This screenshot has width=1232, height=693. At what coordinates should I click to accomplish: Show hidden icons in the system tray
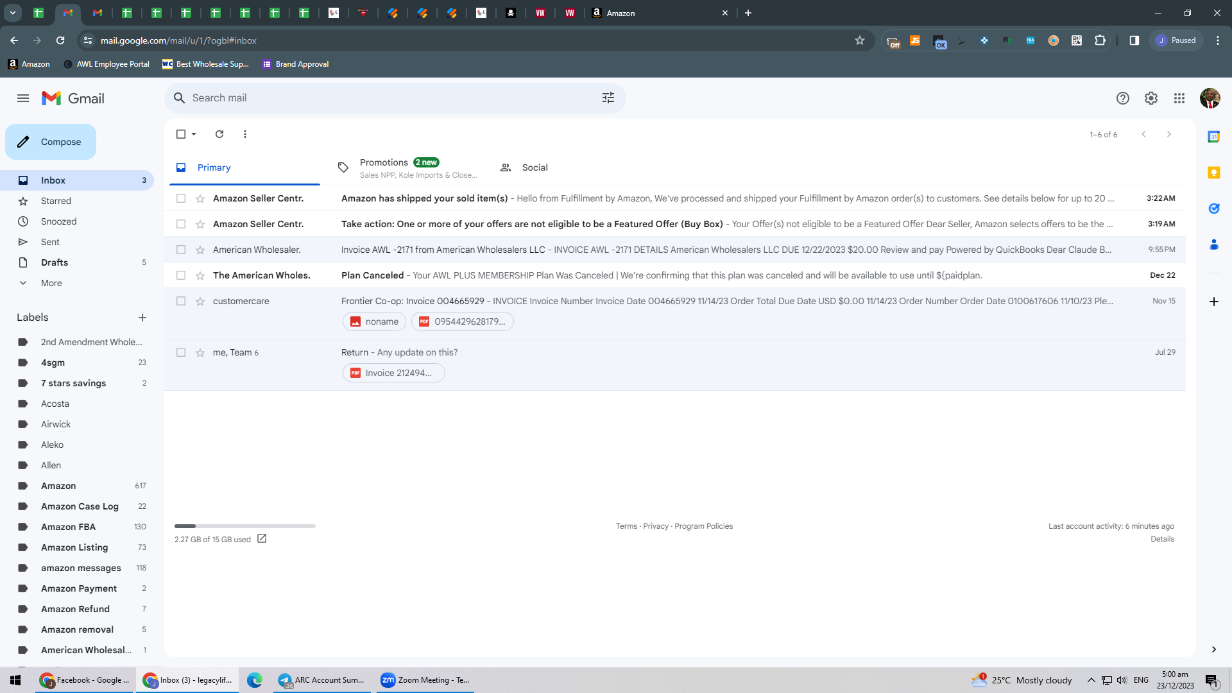pyautogui.click(x=1091, y=680)
